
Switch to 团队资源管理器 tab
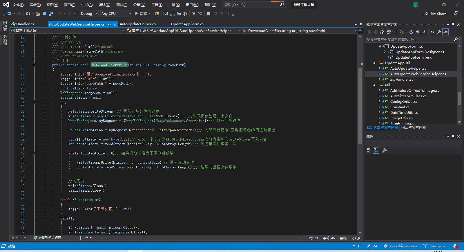pyautogui.click(x=414, y=128)
